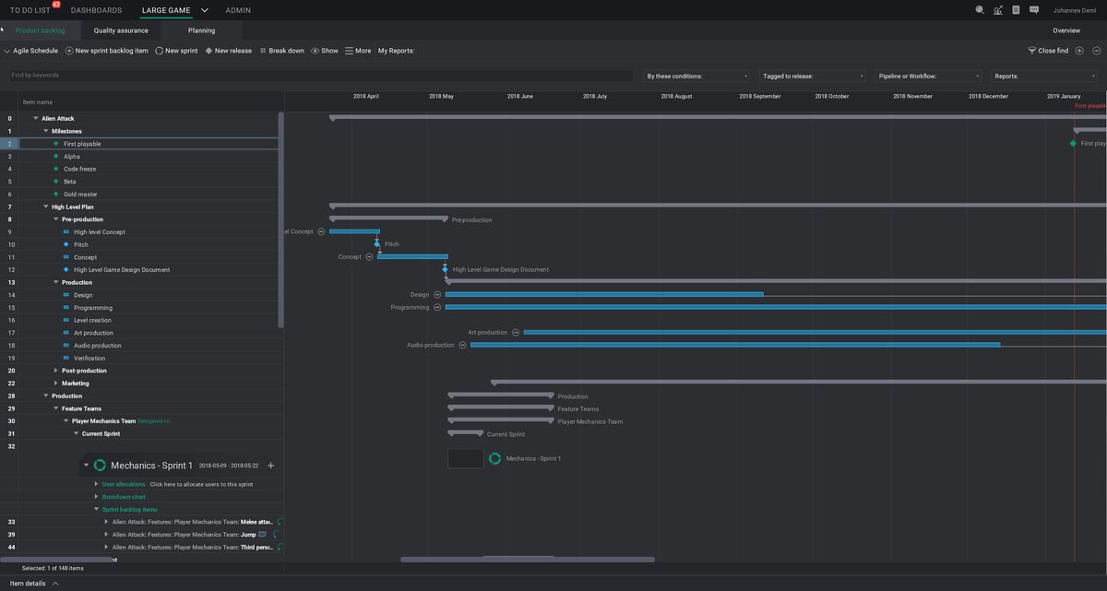Click the minus circle beside Design bar
This screenshot has width=1107, height=591.
pyautogui.click(x=437, y=295)
